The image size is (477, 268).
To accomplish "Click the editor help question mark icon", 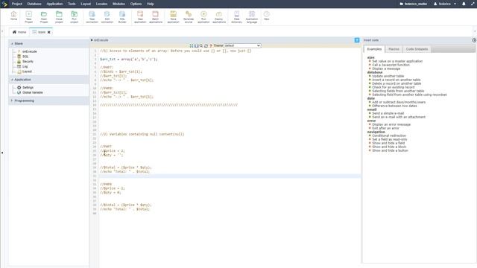I will coord(211,45).
